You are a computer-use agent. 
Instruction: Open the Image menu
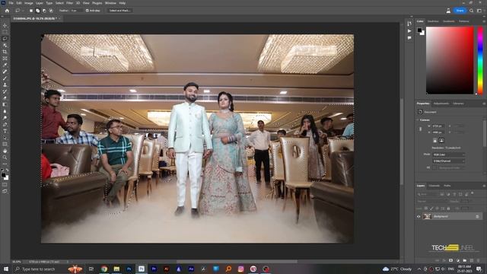click(x=29, y=3)
